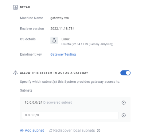164x139 pixels.
Task: Click the Add subnet link
Action: pyautogui.click(x=34, y=130)
